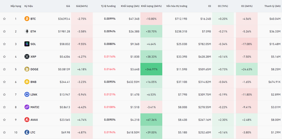The image size is (282, 139).
Task: Sort table by Tỷ lệ funding header
Action: click(x=108, y=6)
